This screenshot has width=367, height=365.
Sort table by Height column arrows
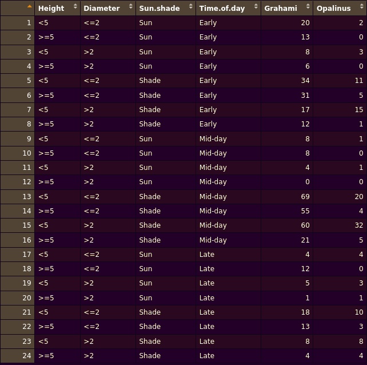[x=75, y=6]
